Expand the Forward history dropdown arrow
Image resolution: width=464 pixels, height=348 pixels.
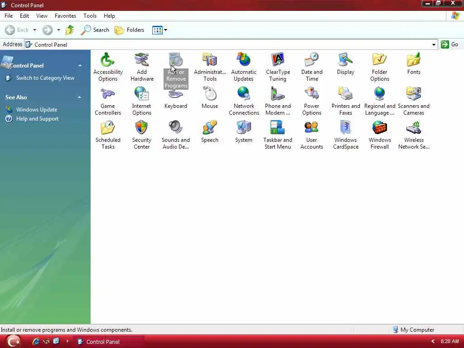[x=58, y=30]
